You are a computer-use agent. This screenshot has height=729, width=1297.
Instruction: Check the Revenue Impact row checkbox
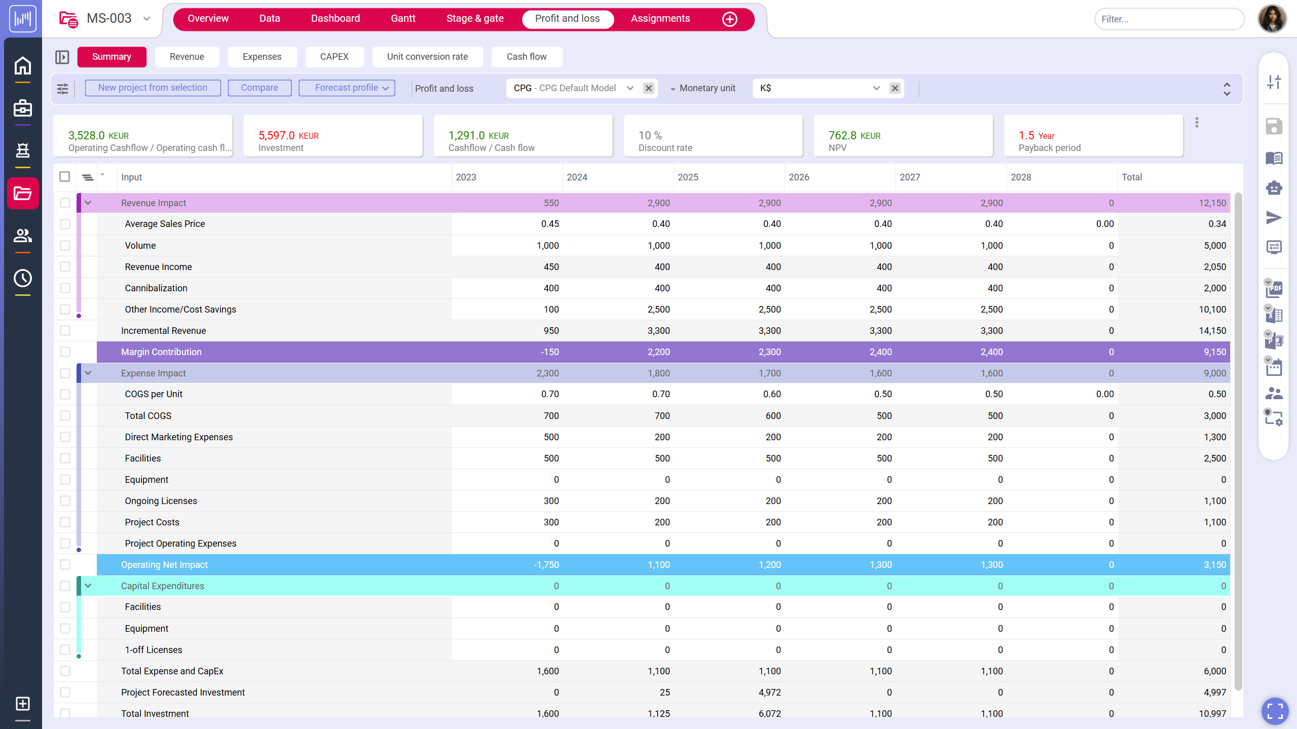click(x=65, y=202)
